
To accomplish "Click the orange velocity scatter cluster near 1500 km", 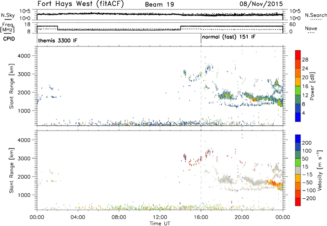I will point(275,184).
